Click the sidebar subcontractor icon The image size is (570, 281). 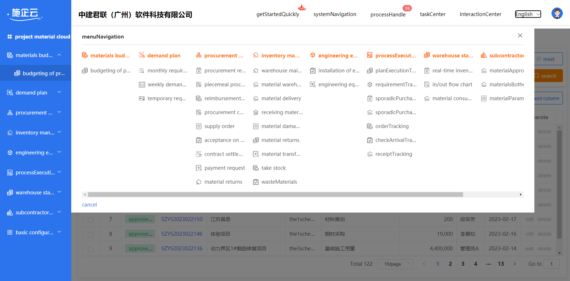10,213
